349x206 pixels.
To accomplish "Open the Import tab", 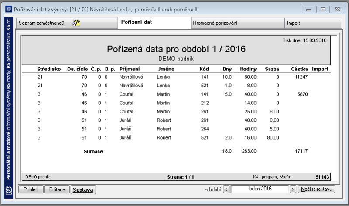I will click(x=313, y=23).
